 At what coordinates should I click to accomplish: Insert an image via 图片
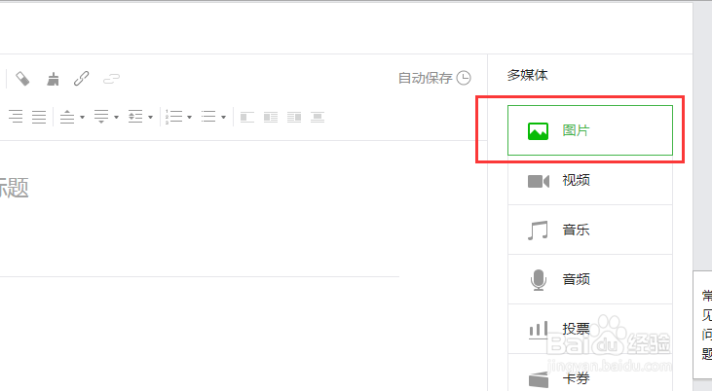tap(590, 130)
